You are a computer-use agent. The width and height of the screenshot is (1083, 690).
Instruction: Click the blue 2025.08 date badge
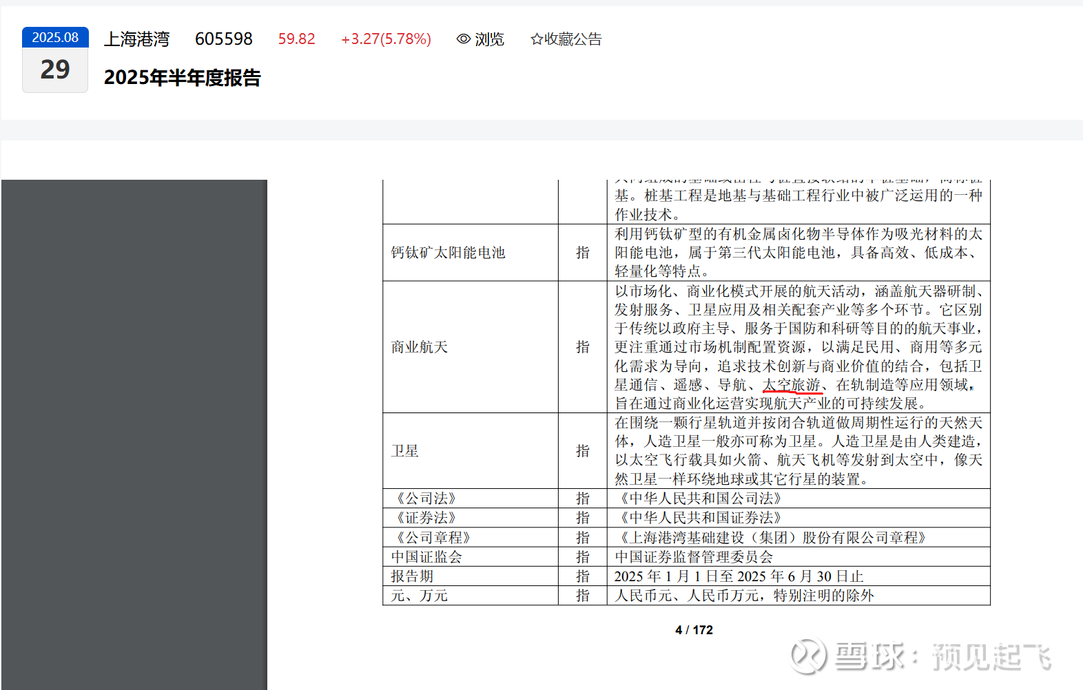pyautogui.click(x=55, y=37)
